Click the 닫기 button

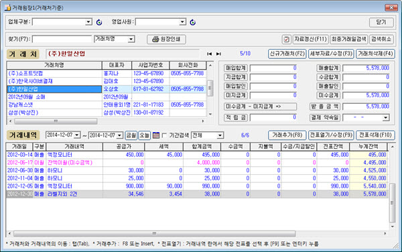coord(381,22)
